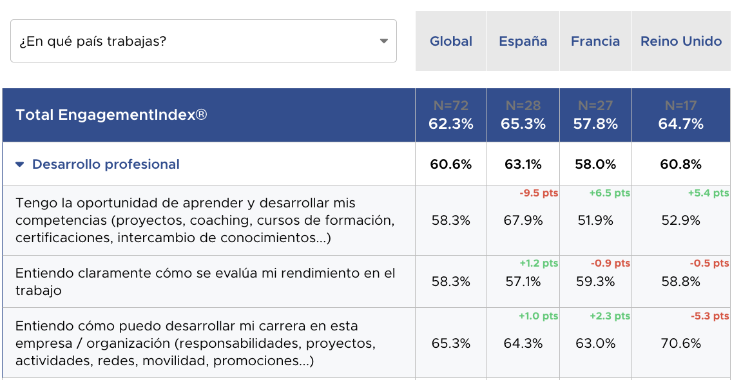Select the Reino Unido column header
This screenshot has width=732, height=380.
click(681, 41)
